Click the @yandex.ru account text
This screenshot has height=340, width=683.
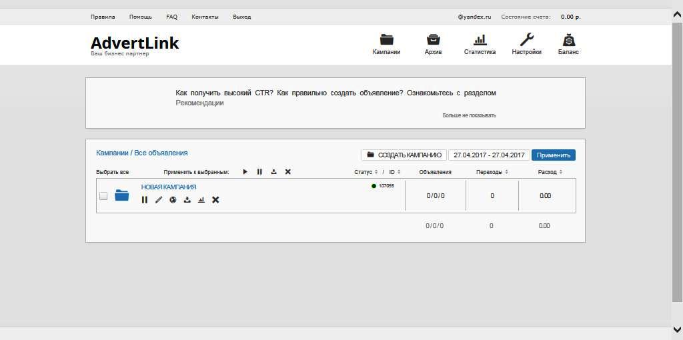pyautogui.click(x=474, y=17)
